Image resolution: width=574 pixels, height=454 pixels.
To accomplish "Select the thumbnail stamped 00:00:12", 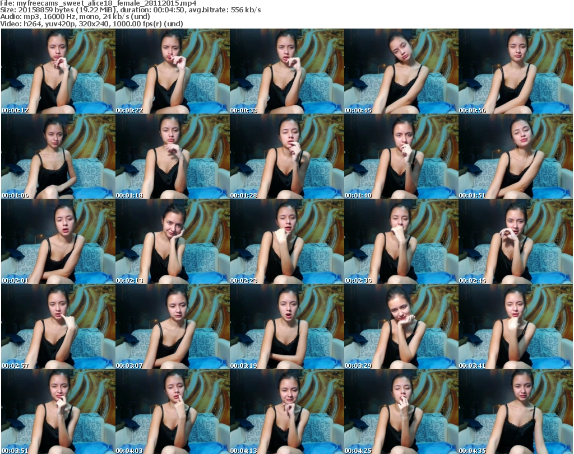I will coord(58,71).
